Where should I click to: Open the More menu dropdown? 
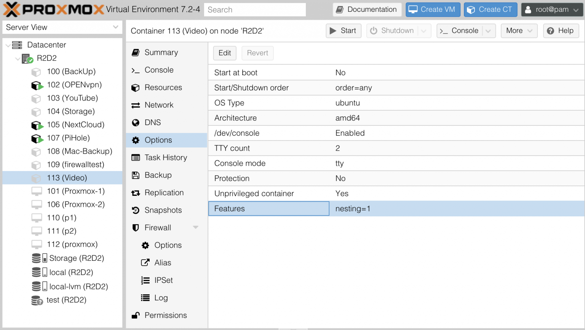(519, 31)
